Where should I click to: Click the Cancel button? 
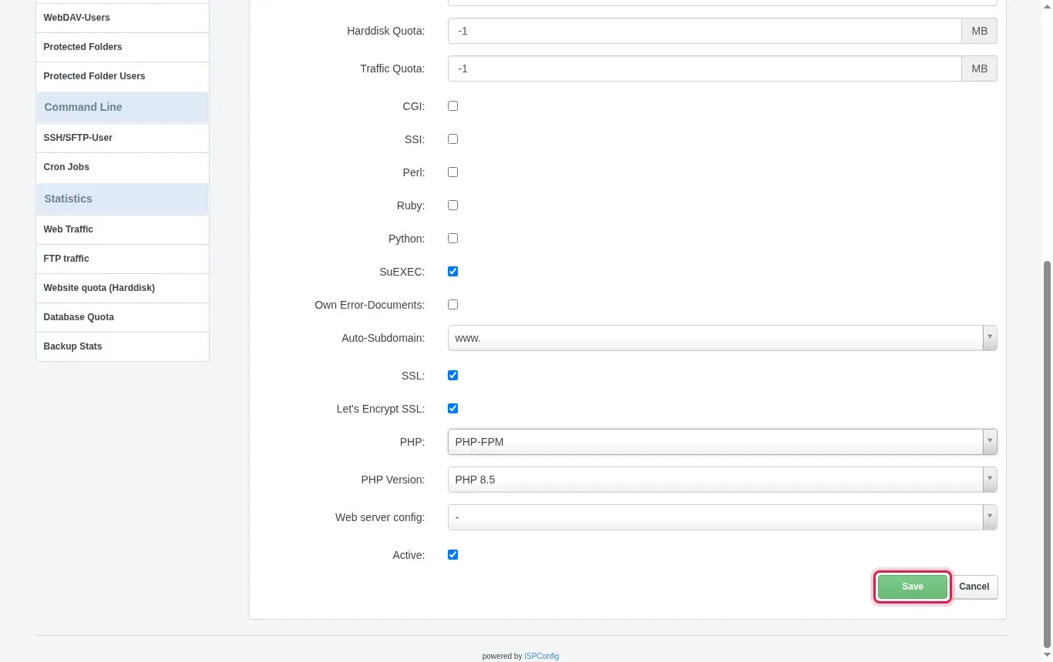974,587
